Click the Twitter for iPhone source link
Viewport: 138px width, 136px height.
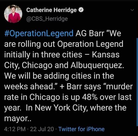point(81,129)
